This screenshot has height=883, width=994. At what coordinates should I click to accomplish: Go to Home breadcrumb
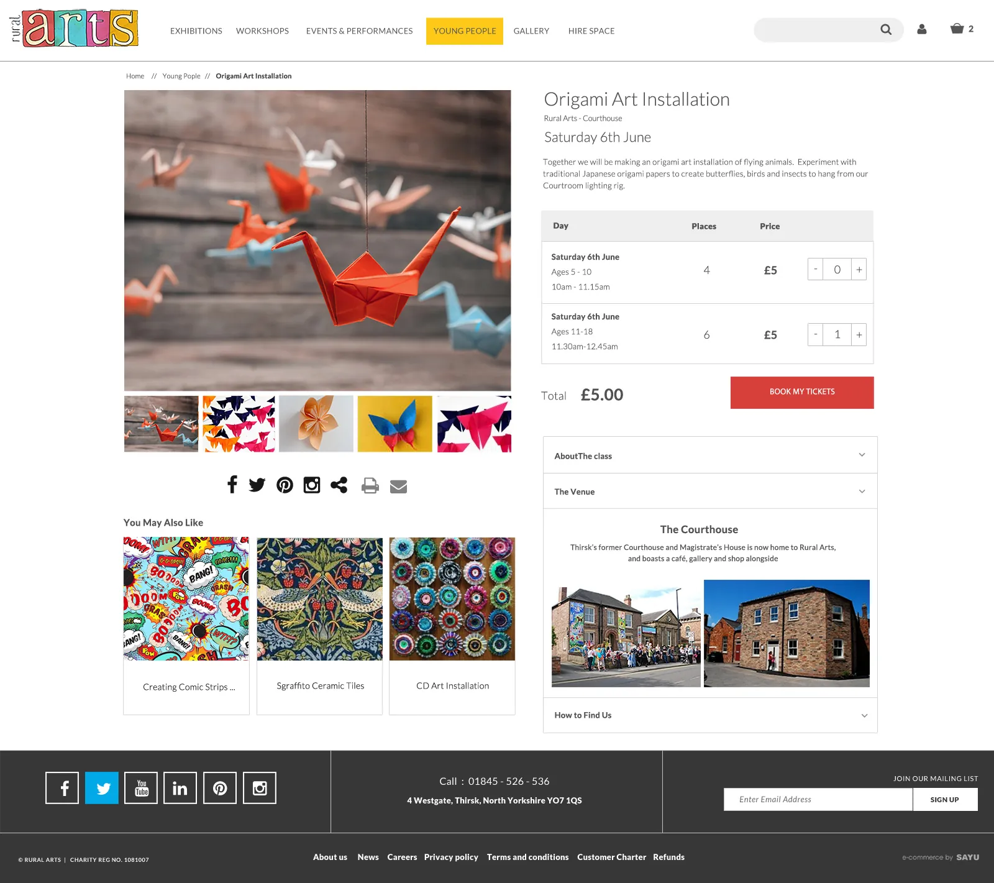135,76
